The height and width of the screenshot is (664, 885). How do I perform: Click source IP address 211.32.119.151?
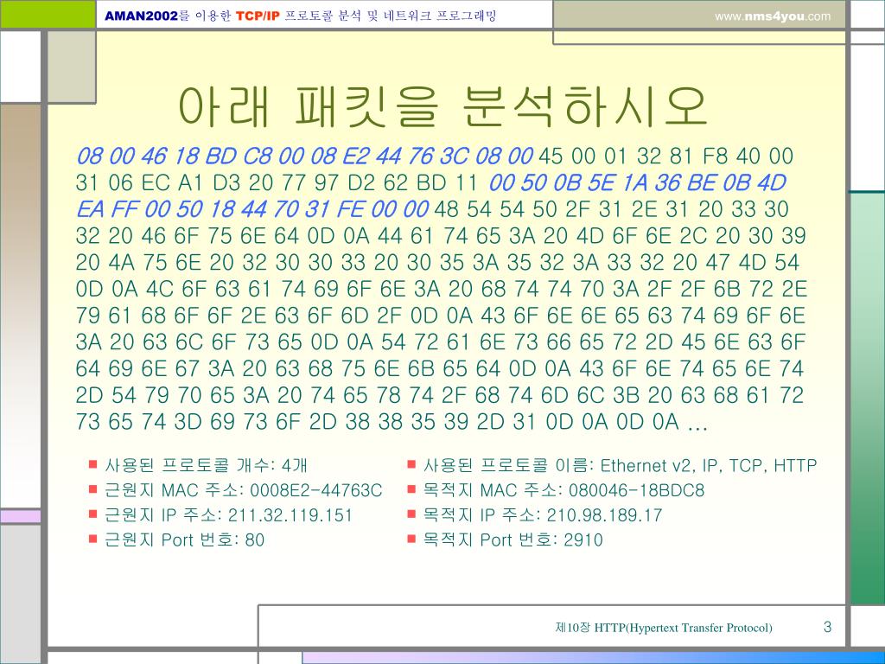(290, 515)
